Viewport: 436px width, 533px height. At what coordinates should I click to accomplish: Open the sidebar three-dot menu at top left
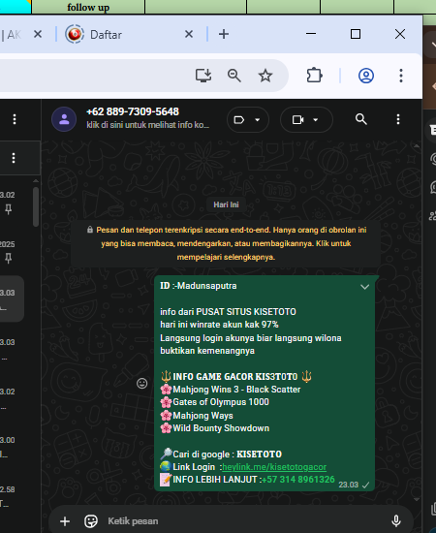15,119
